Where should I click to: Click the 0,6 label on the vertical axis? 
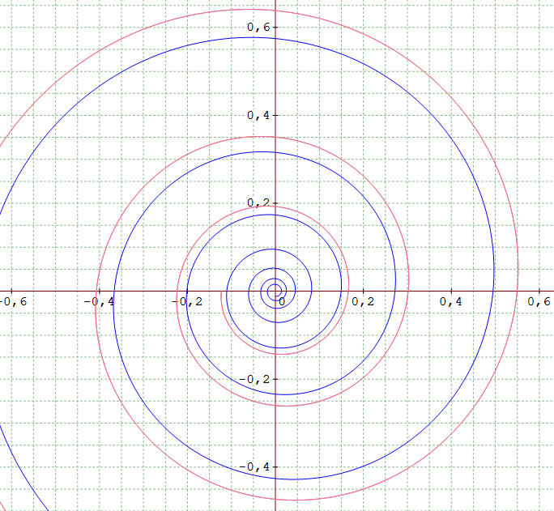(x=258, y=28)
